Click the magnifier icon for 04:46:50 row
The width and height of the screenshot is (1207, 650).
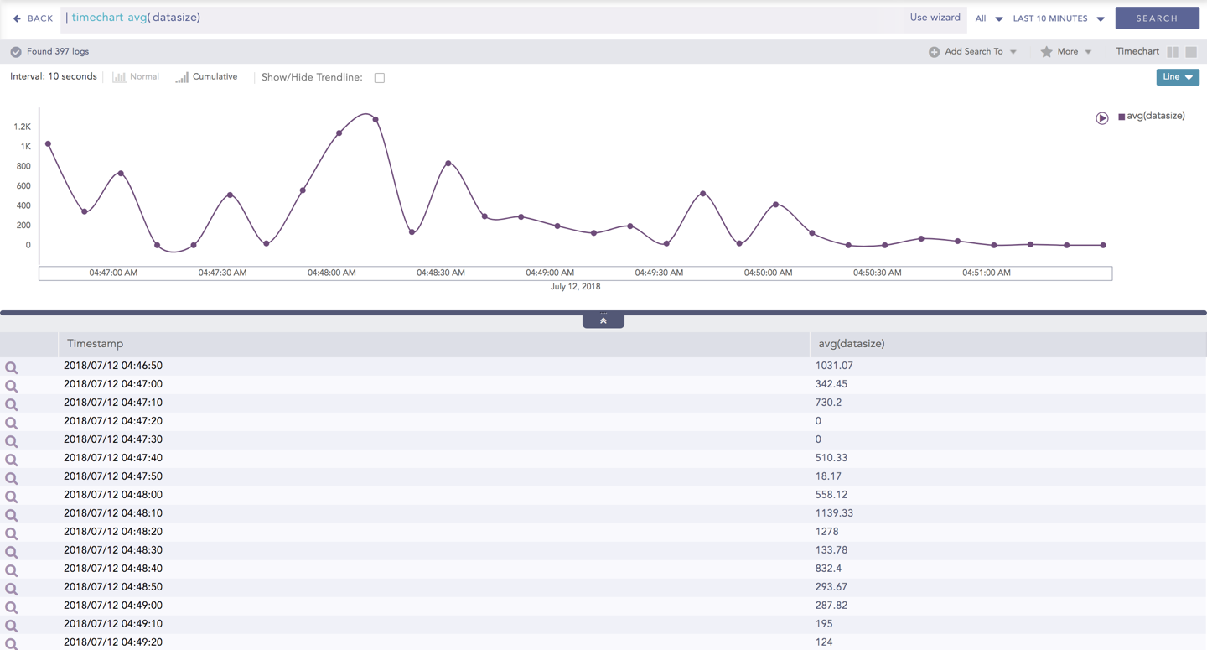pyautogui.click(x=11, y=367)
